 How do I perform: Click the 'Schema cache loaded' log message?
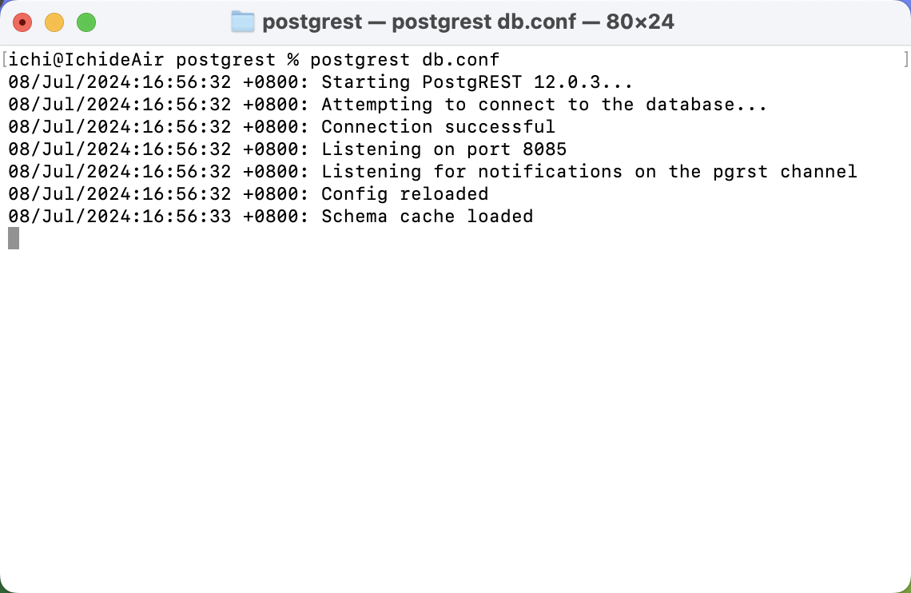[x=427, y=216]
